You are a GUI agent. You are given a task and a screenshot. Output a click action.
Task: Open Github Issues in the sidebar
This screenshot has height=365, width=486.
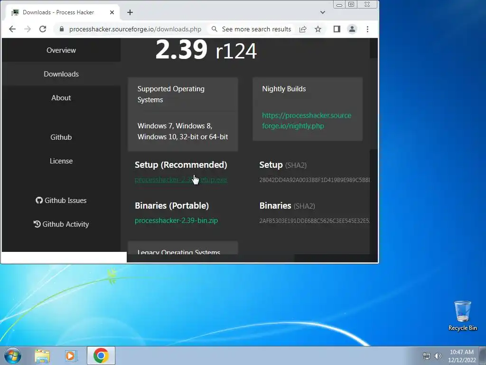pyautogui.click(x=61, y=201)
